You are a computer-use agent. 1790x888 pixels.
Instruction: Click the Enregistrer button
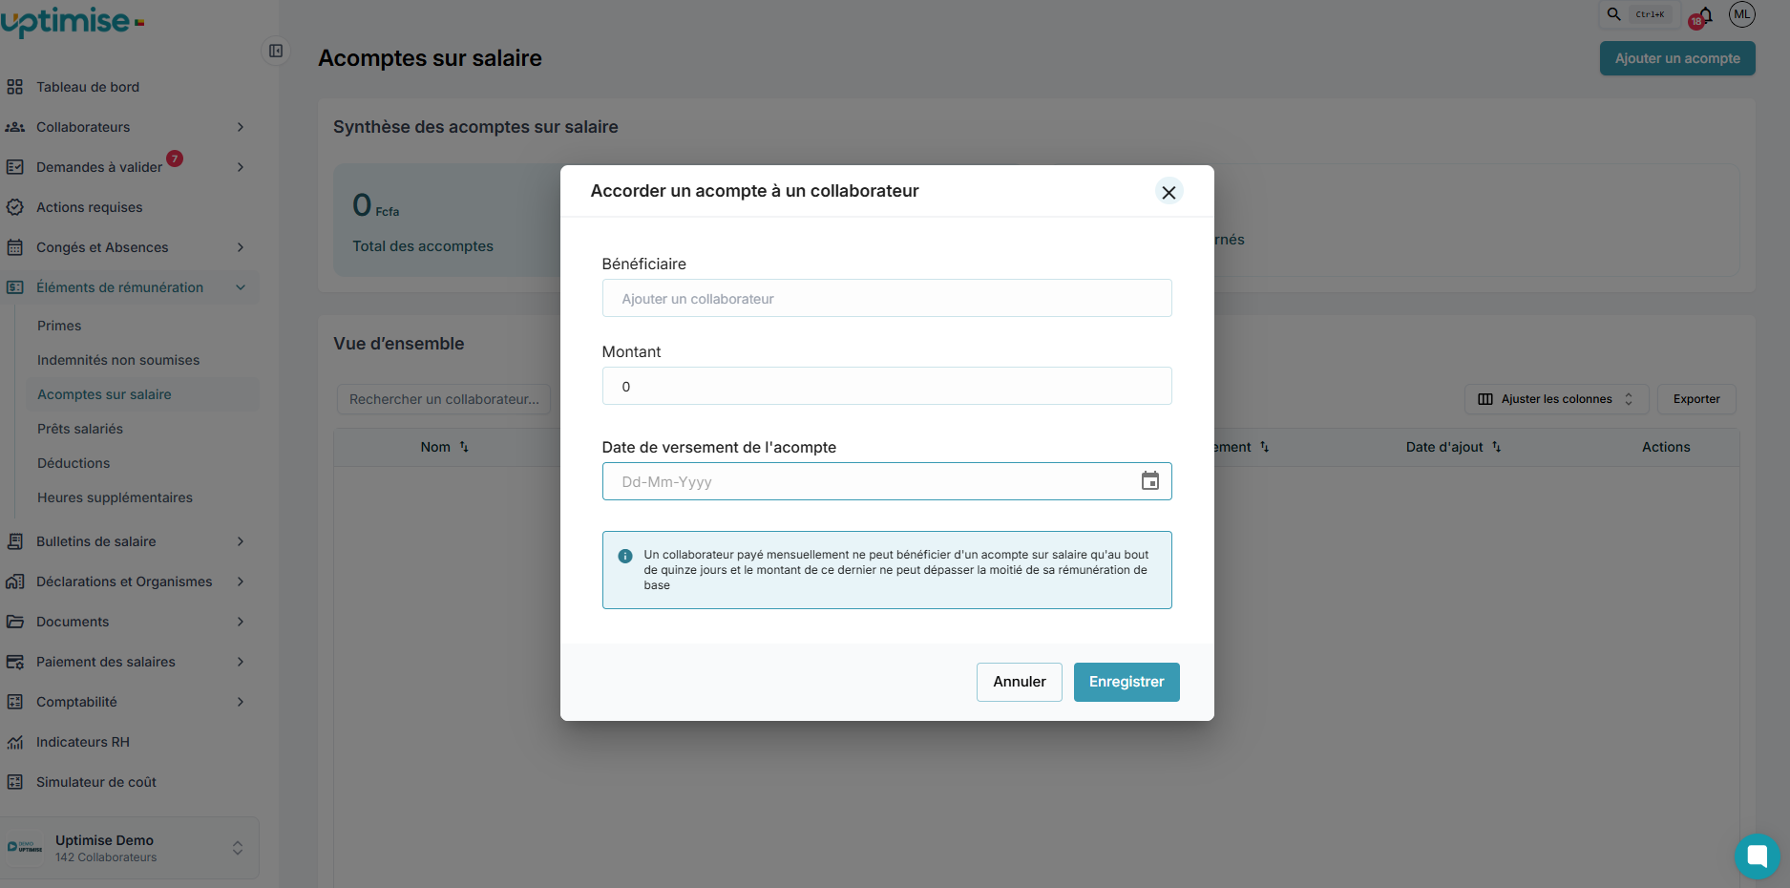pyautogui.click(x=1127, y=682)
